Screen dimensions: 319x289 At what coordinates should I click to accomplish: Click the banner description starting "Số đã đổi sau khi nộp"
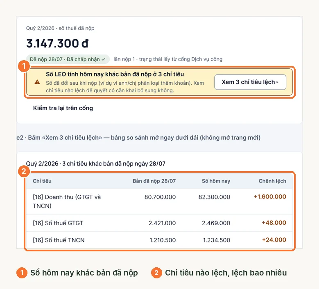125,87
